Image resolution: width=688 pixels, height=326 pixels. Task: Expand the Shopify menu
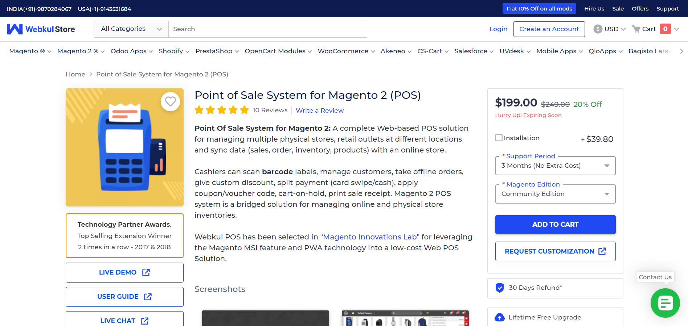point(174,51)
